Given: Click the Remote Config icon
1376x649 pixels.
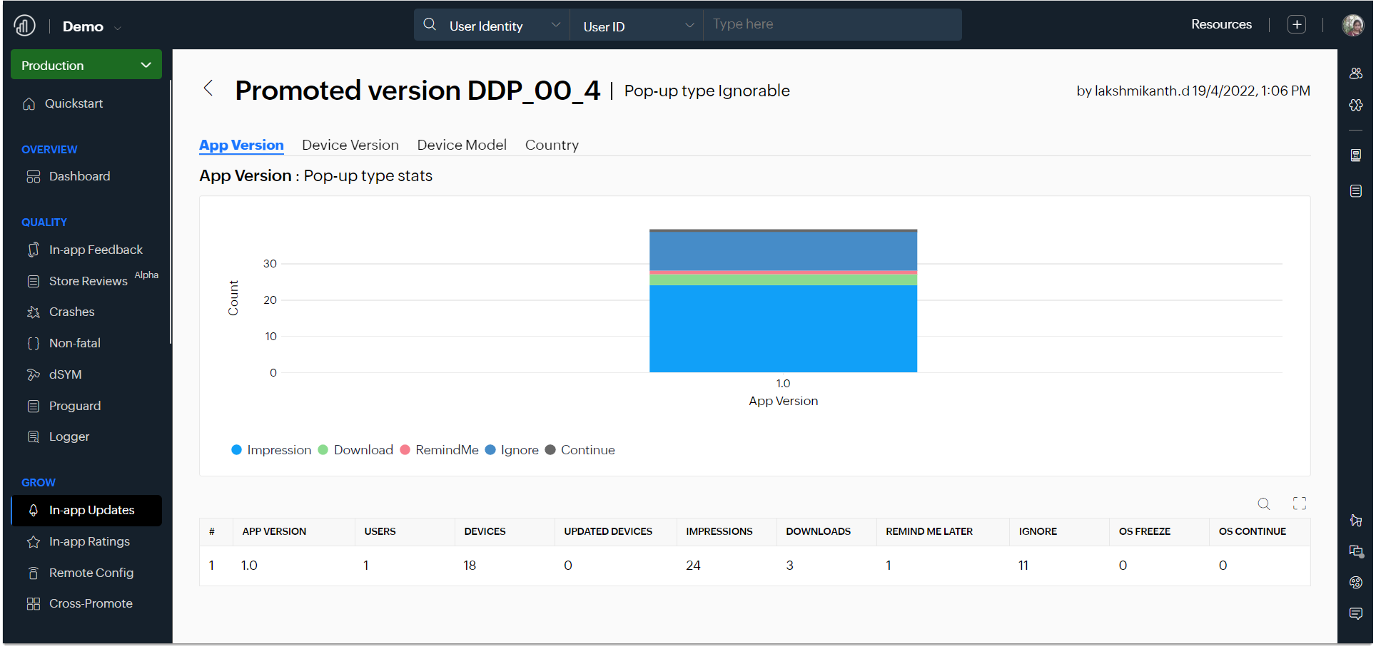Looking at the screenshot, I should click(34, 573).
